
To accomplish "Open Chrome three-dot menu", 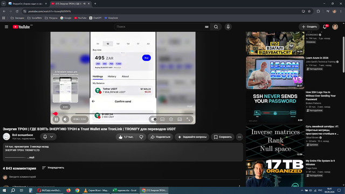I will 341,11.
